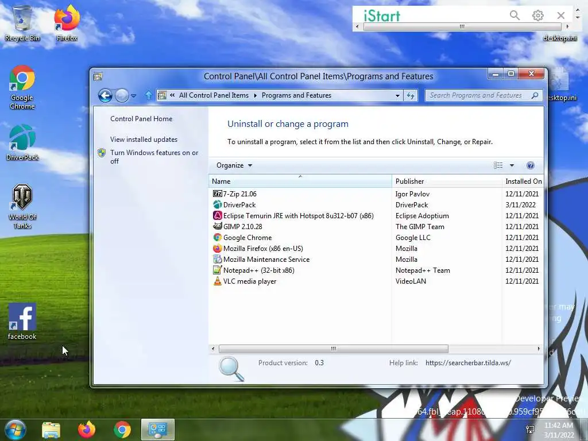Open Chrome from the taskbar
588x441 pixels.
[122, 430]
